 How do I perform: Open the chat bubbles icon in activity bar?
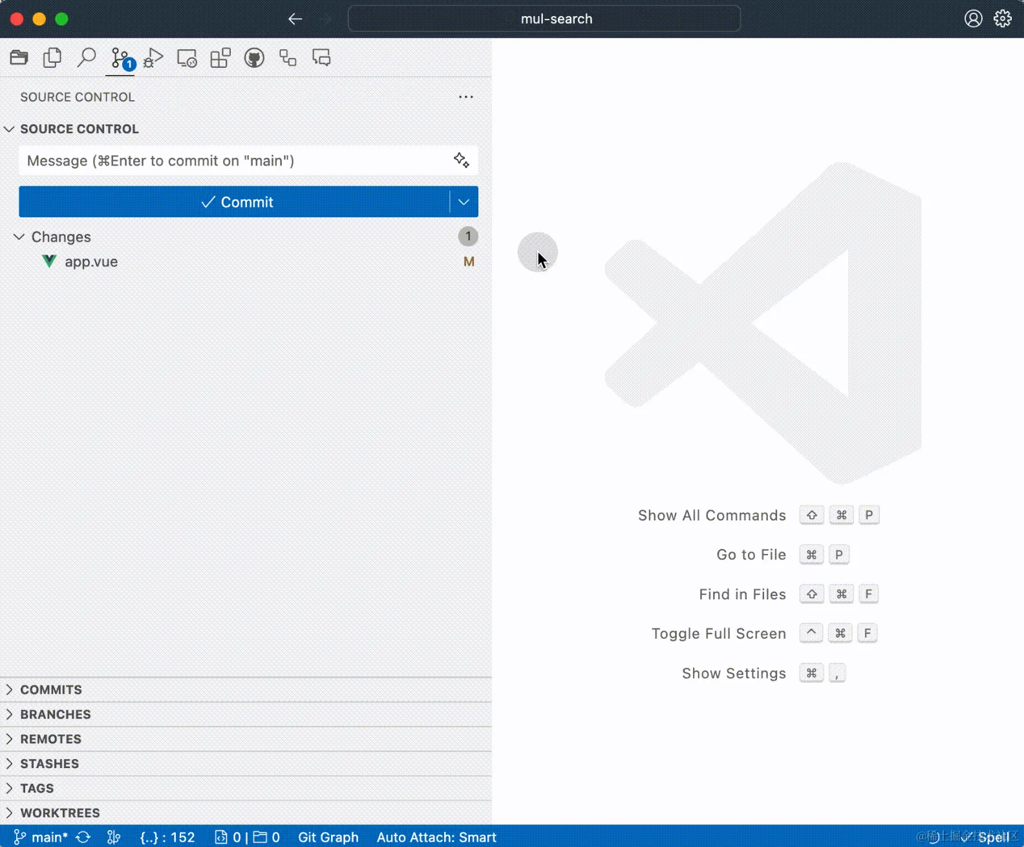coord(321,58)
